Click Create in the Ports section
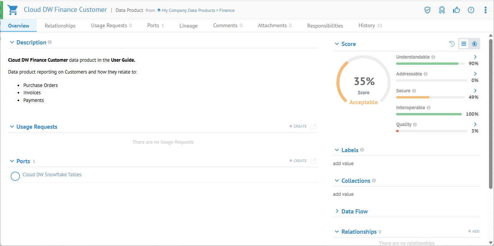The width and height of the screenshot is (494, 246). point(298,161)
